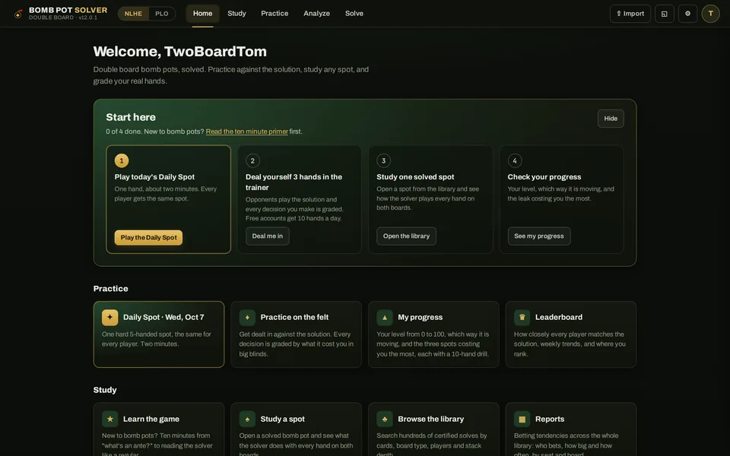Open the Daily Spot · Wed, Oct 7 card
Screen dimensions: 730x456
pos(159,334)
